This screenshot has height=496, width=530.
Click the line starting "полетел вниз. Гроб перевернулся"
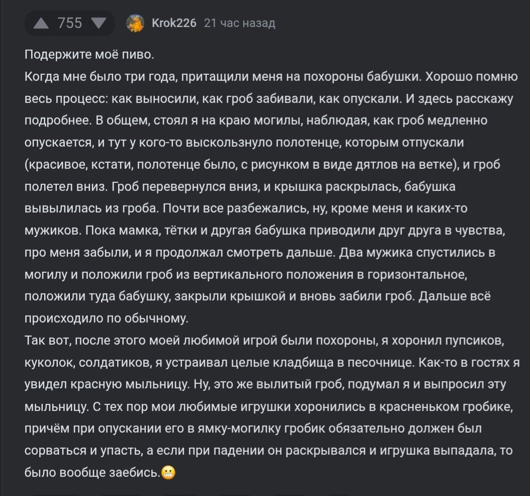click(240, 186)
